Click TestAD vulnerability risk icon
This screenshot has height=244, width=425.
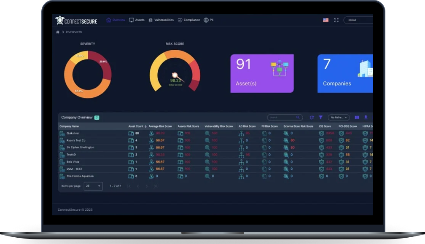point(207,155)
